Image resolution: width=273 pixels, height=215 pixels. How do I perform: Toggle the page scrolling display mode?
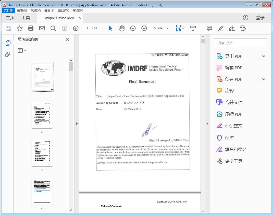193,28
